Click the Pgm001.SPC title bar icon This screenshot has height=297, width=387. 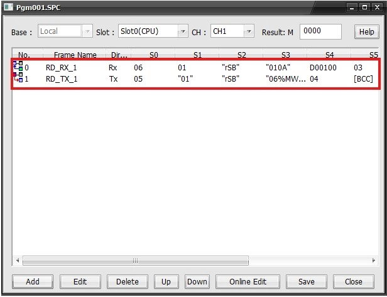coord(8,8)
